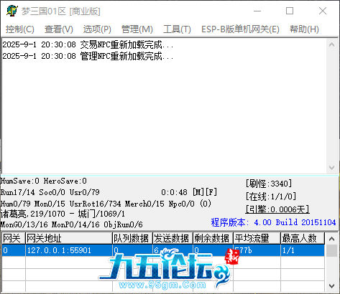Close the 梦三国01区 window

tap(323, 11)
